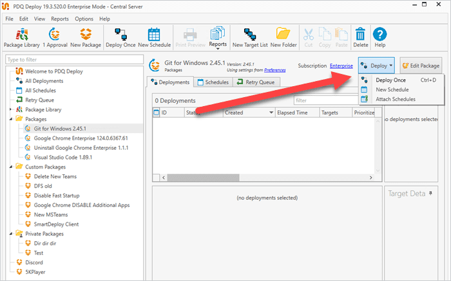The width and height of the screenshot is (451, 281).
Task: Choose Deploy Once from Deploy dropdown
Action: (401, 80)
